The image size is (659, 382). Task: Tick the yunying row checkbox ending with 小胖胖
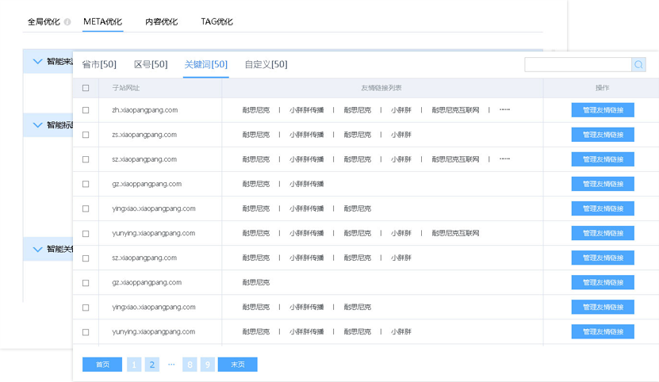pos(86,332)
